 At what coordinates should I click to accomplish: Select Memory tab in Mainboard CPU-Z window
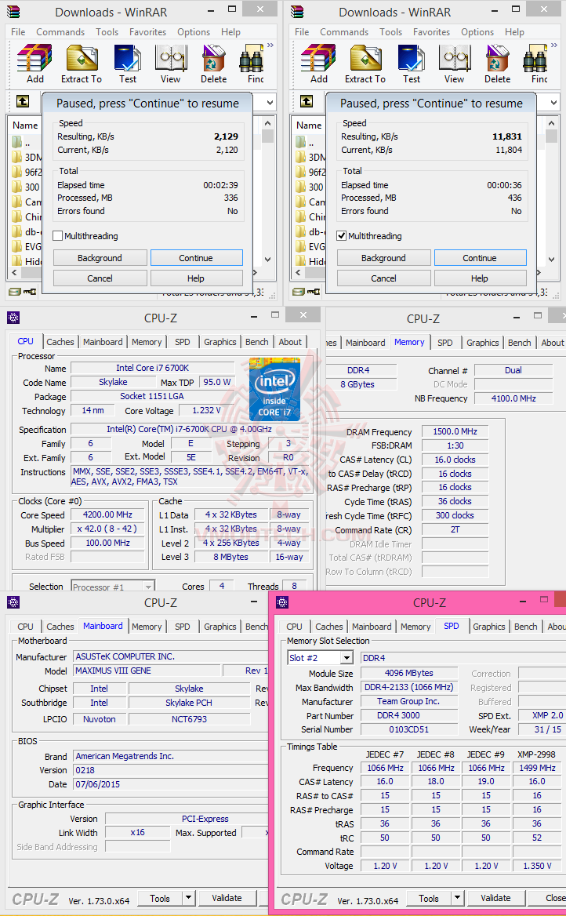point(147,627)
